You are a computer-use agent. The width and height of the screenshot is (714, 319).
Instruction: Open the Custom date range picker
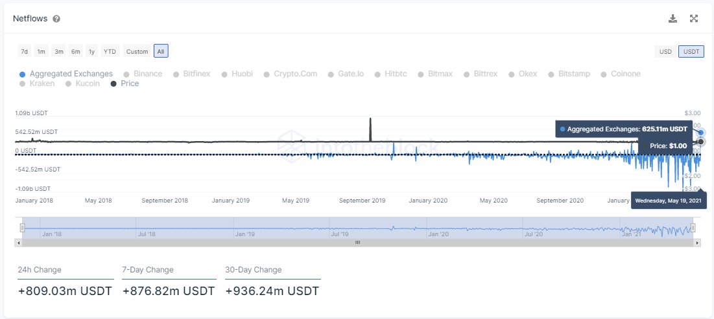point(137,51)
